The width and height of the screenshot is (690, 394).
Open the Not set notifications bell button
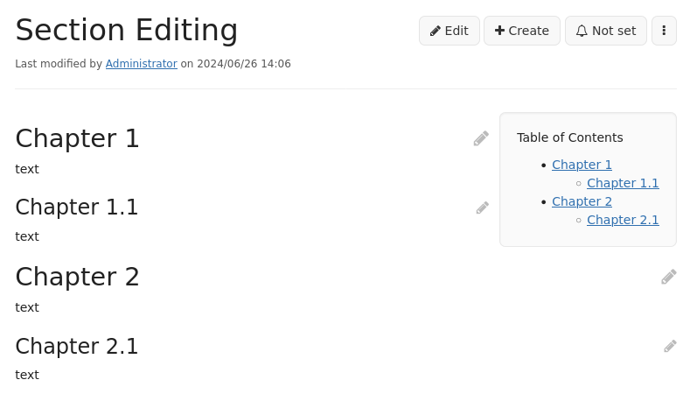click(x=606, y=31)
